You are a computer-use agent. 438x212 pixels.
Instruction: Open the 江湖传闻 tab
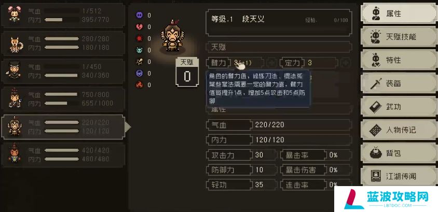point(398,176)
